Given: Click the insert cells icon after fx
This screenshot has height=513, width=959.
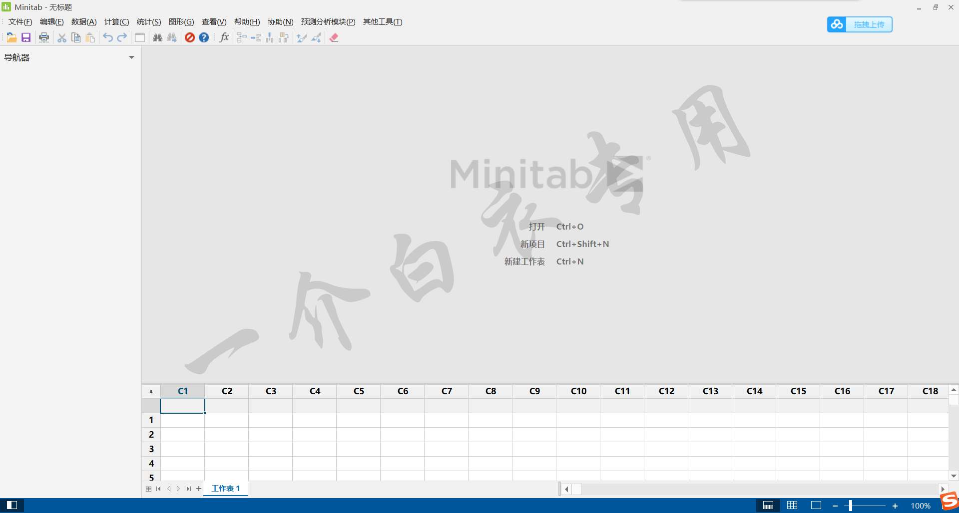Looking at the screenshot, I should pyautogui.click(x=242, y=37).
